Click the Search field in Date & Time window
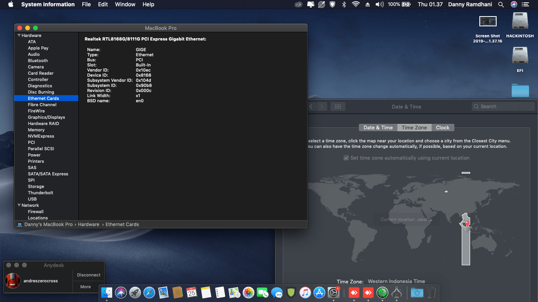Viewport: 538px width, 302px height. 503,107
